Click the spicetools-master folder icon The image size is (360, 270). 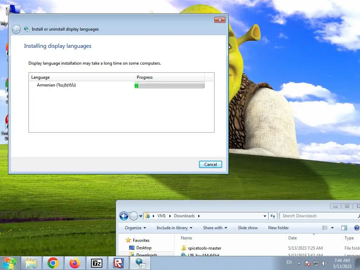click(184, 248)
